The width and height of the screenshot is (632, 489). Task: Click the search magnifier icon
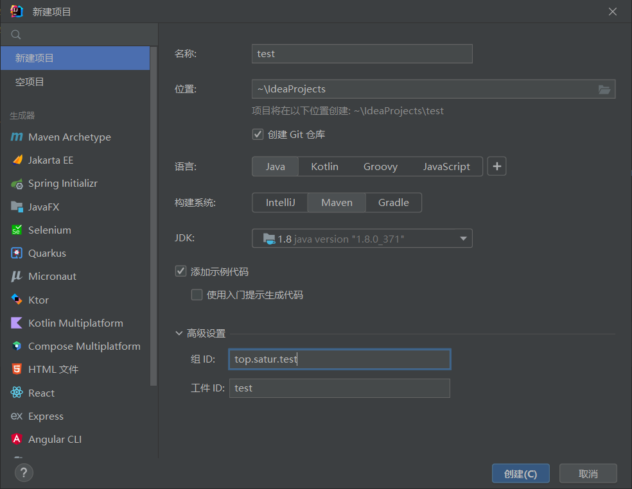pos(15,35)
